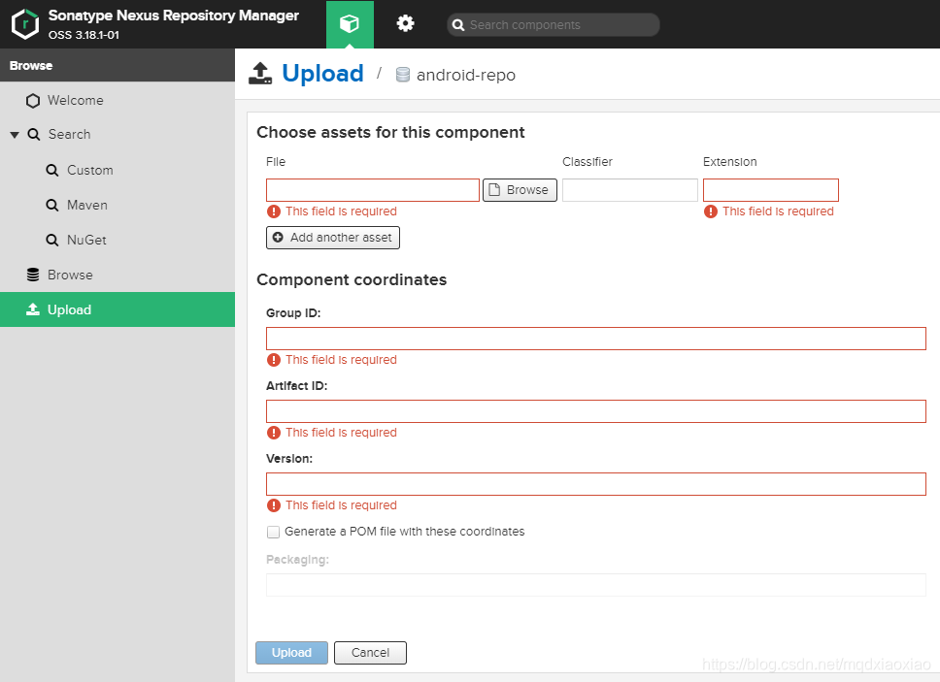The image size is (940, 682).
Task: Click the error icon under Group ID
Action: click(274, 360)
